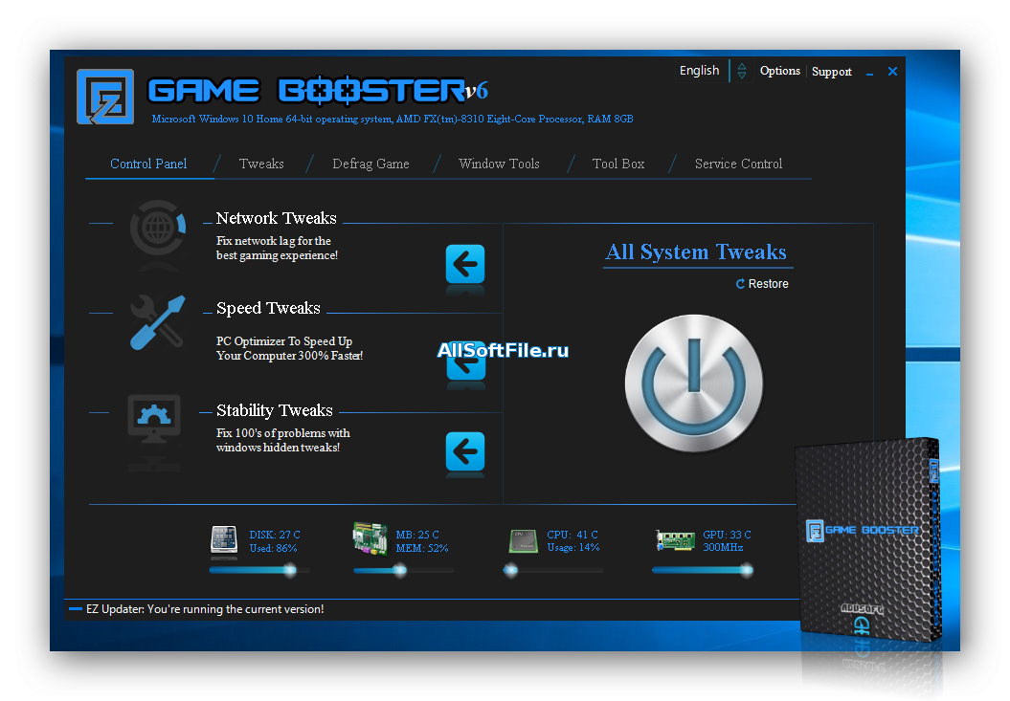Viewport: 1010px width, 701px height.
Task: Click the 'Used: 86%' disk value
Action: click(x=273, y=548)
